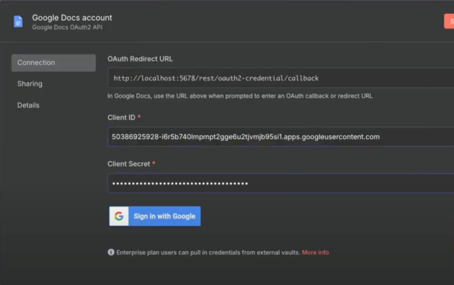454x285 pixels.
Task: Click the Client ID label
Action: 121,117
